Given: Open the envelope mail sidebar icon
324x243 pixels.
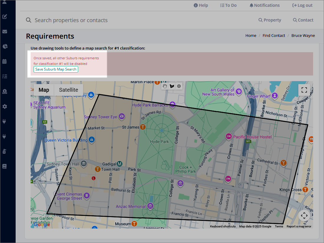Looking at the screenshot, I should [5, 32].
